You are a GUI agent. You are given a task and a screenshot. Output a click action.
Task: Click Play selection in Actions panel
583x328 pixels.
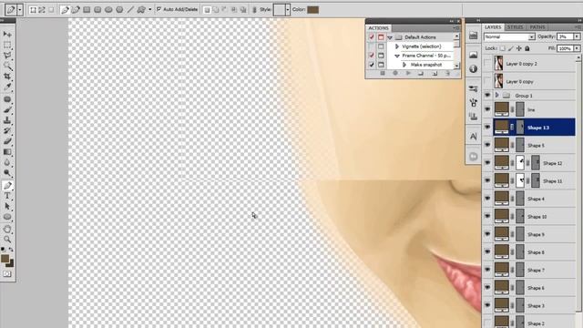[408, 74]
